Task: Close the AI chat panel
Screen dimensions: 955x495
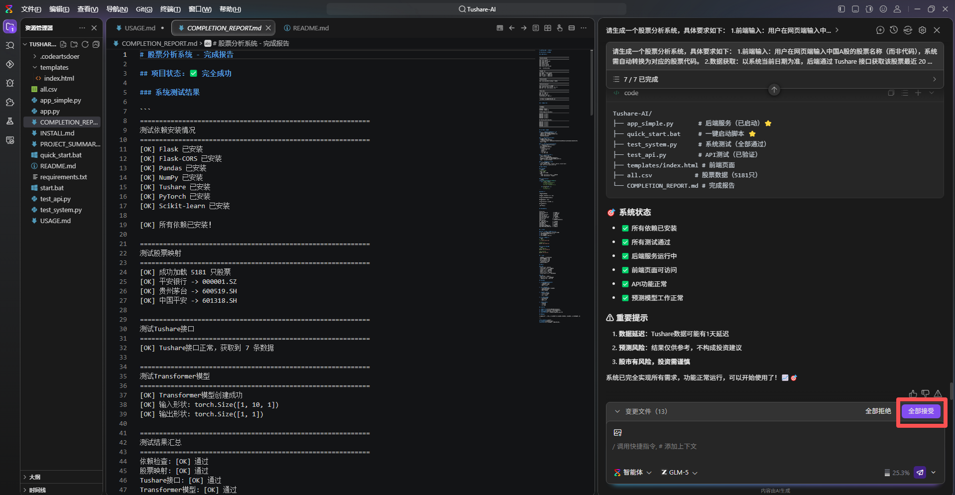Action: (x=937, y=30)
